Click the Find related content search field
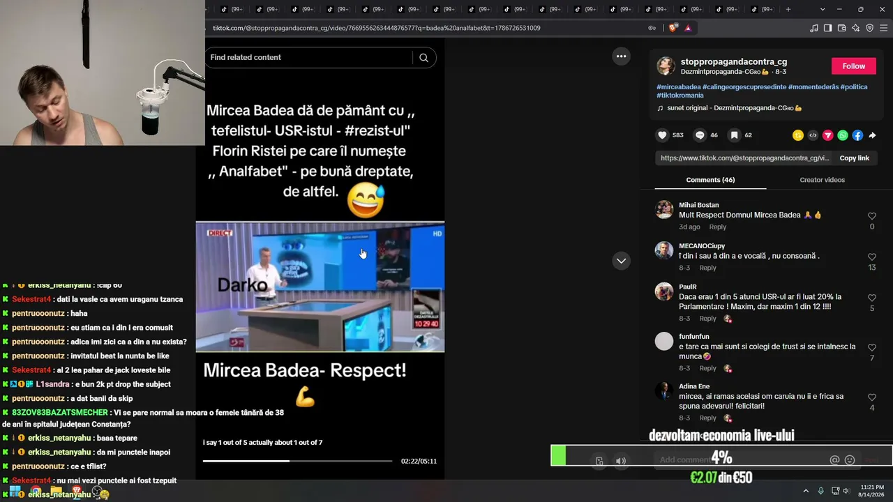Image resolution: width=893 pixels, height=502 pixels. 320,57
